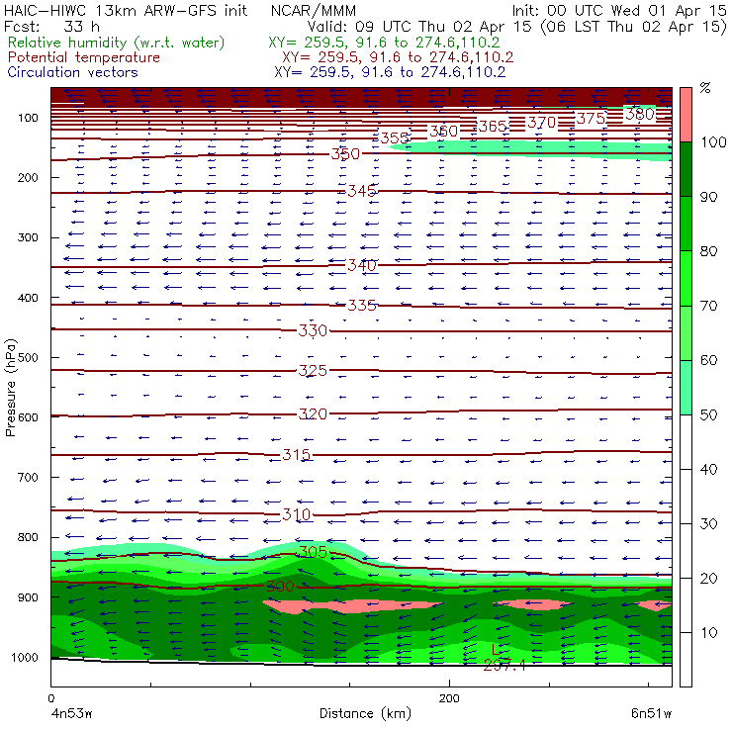Click the blue 'Circulation vectors' legend label

(73, 72)
